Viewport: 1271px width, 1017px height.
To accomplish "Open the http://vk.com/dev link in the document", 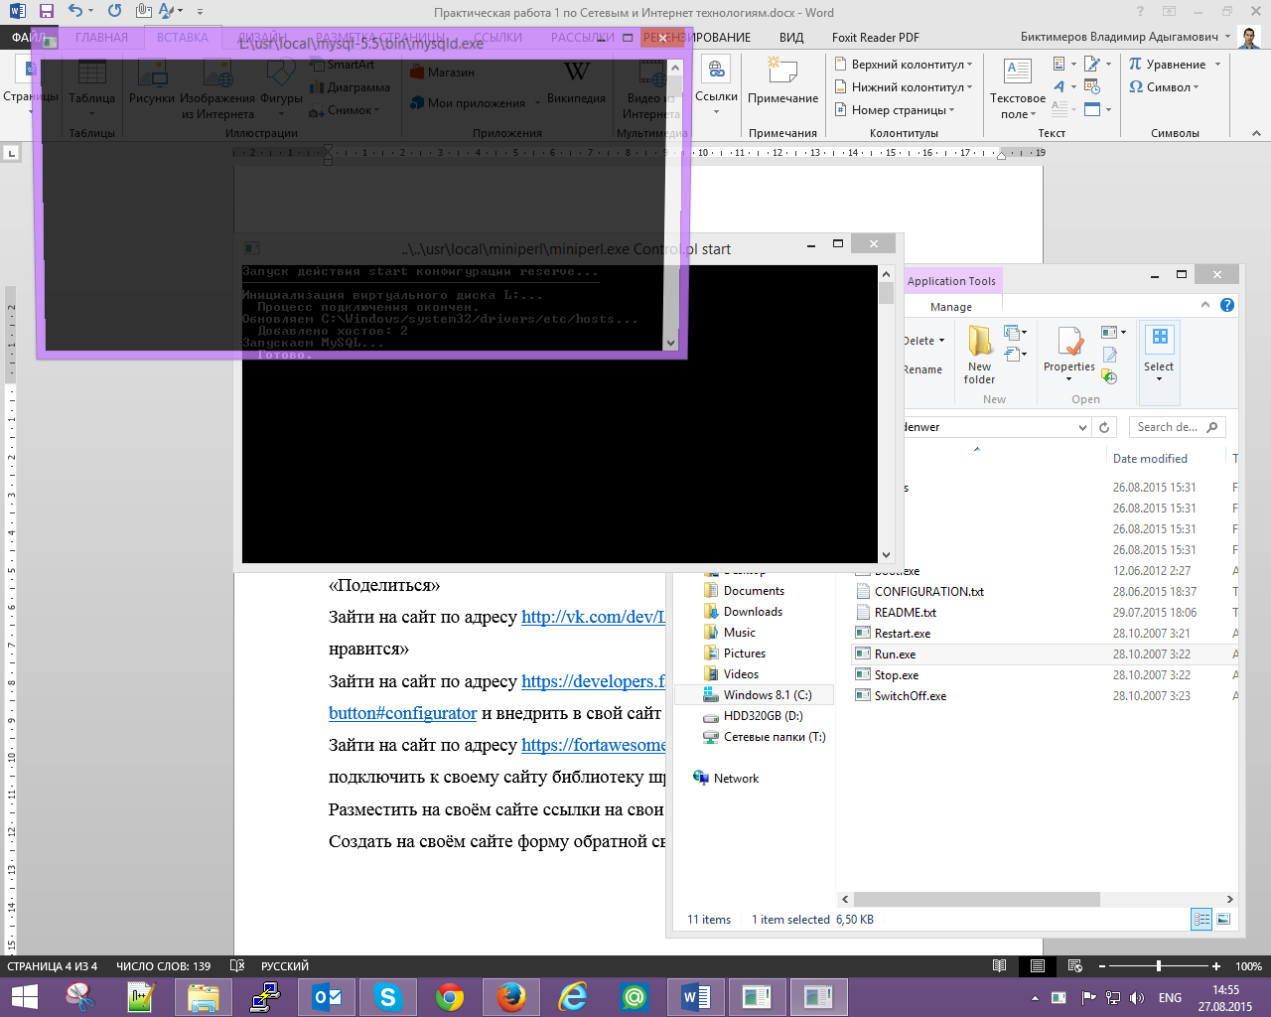I will tap(593, 617).
